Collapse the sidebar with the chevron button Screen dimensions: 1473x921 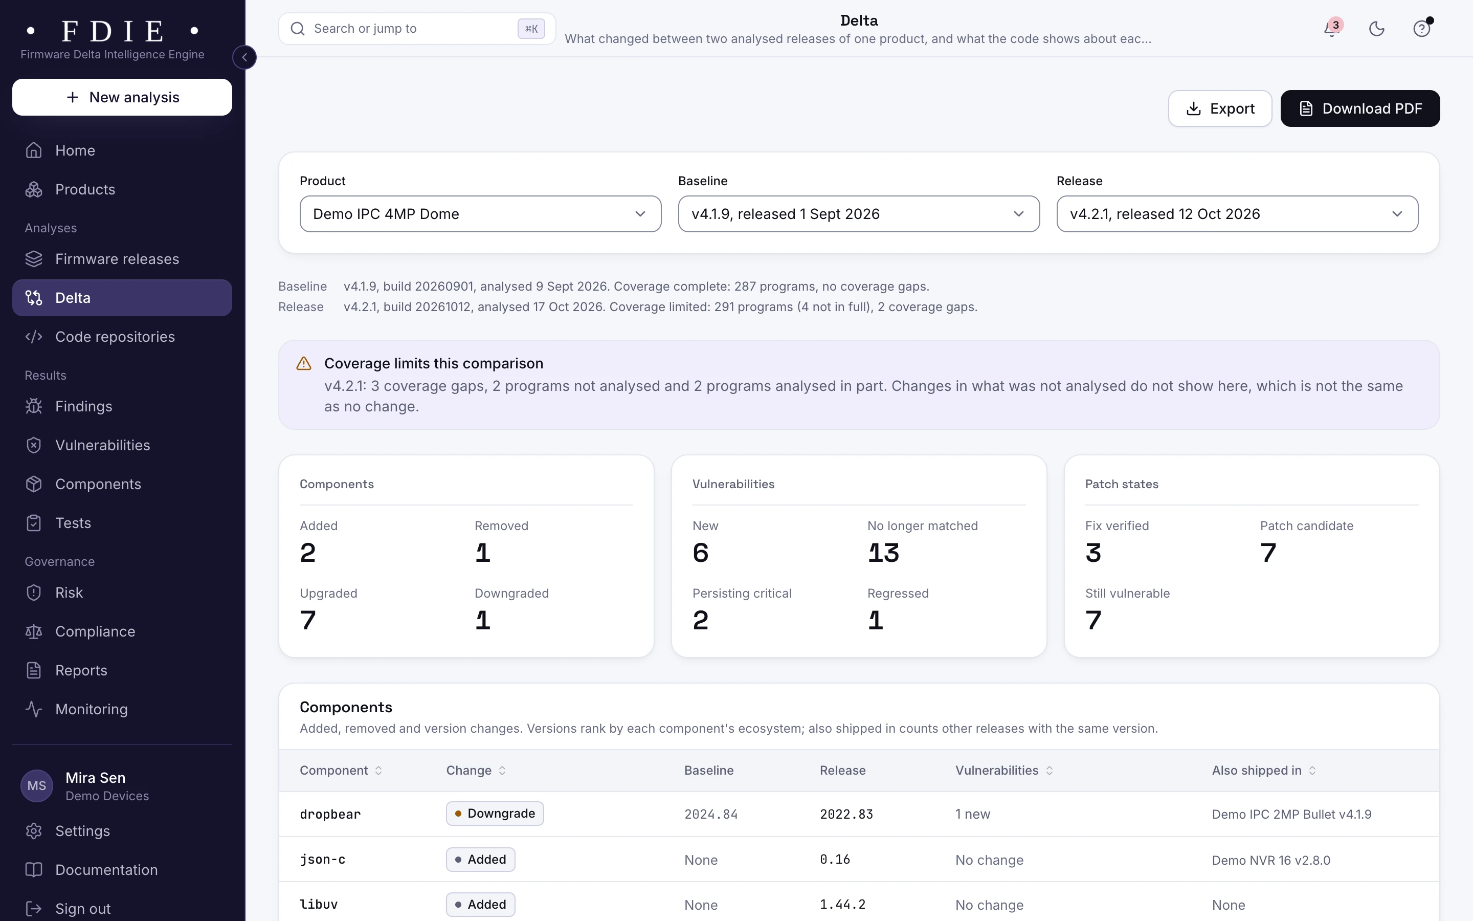tap(244, 57)
